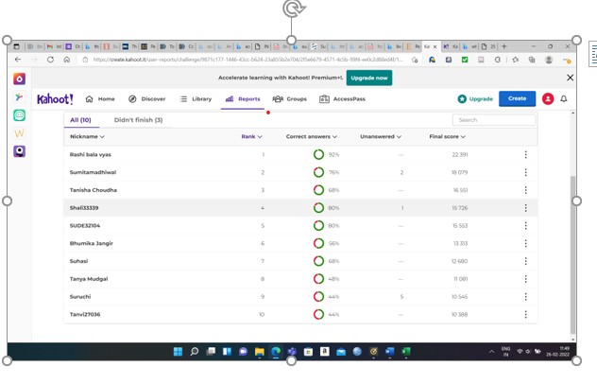Open the red user profile avatar
Image resolution: width=597 pixels, height=384 pixels.
pos(547,98)
